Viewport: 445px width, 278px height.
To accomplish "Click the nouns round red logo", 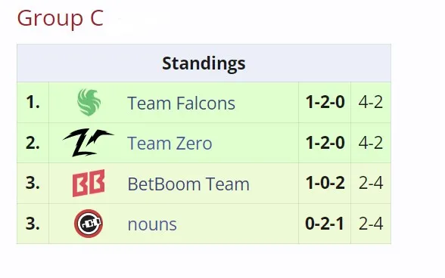I will pos(89,224).
